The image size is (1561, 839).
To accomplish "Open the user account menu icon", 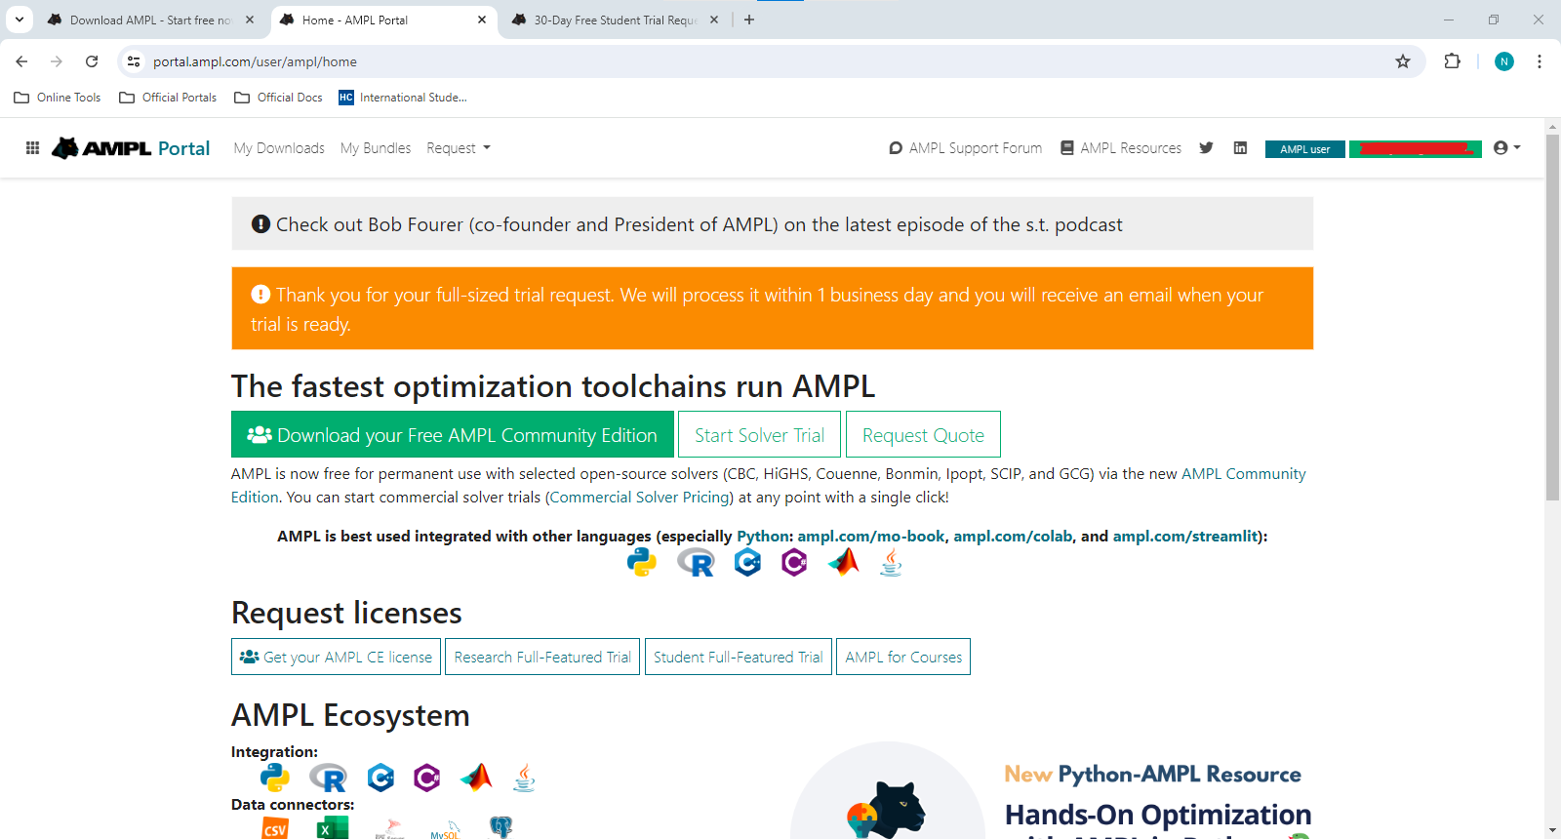I will 1506,148.
